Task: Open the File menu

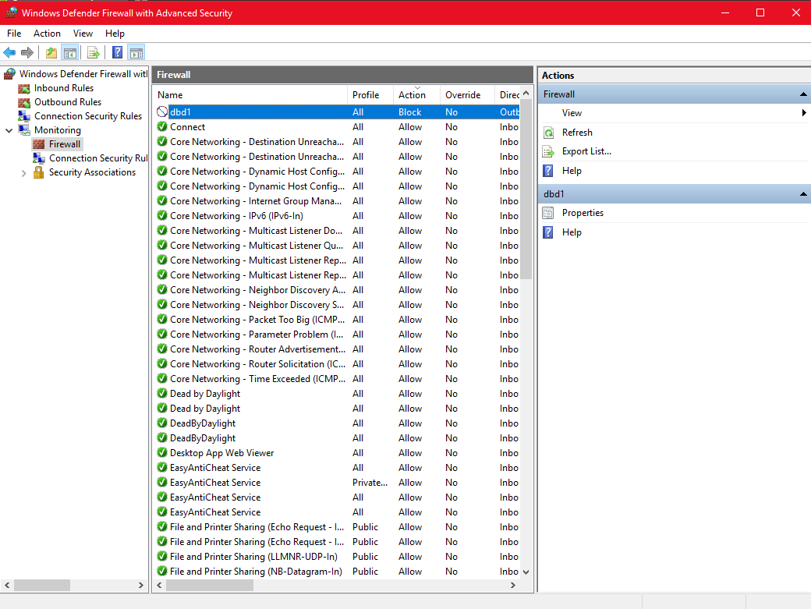Action: [x=14, y=34]
